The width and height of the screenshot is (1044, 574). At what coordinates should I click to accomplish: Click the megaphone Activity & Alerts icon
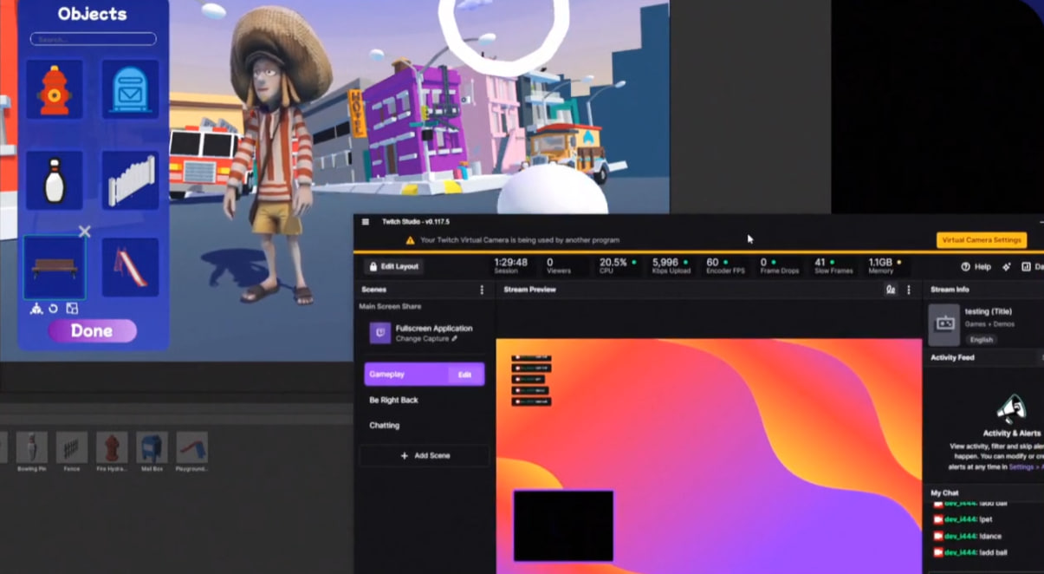pos(1011,408)
